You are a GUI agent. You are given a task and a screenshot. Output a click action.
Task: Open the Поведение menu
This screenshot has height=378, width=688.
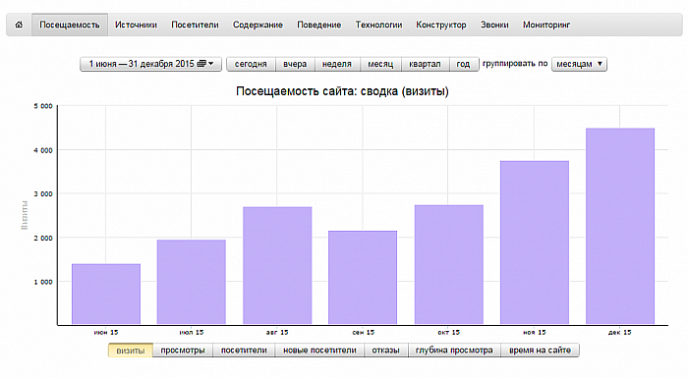coord(319,25)
